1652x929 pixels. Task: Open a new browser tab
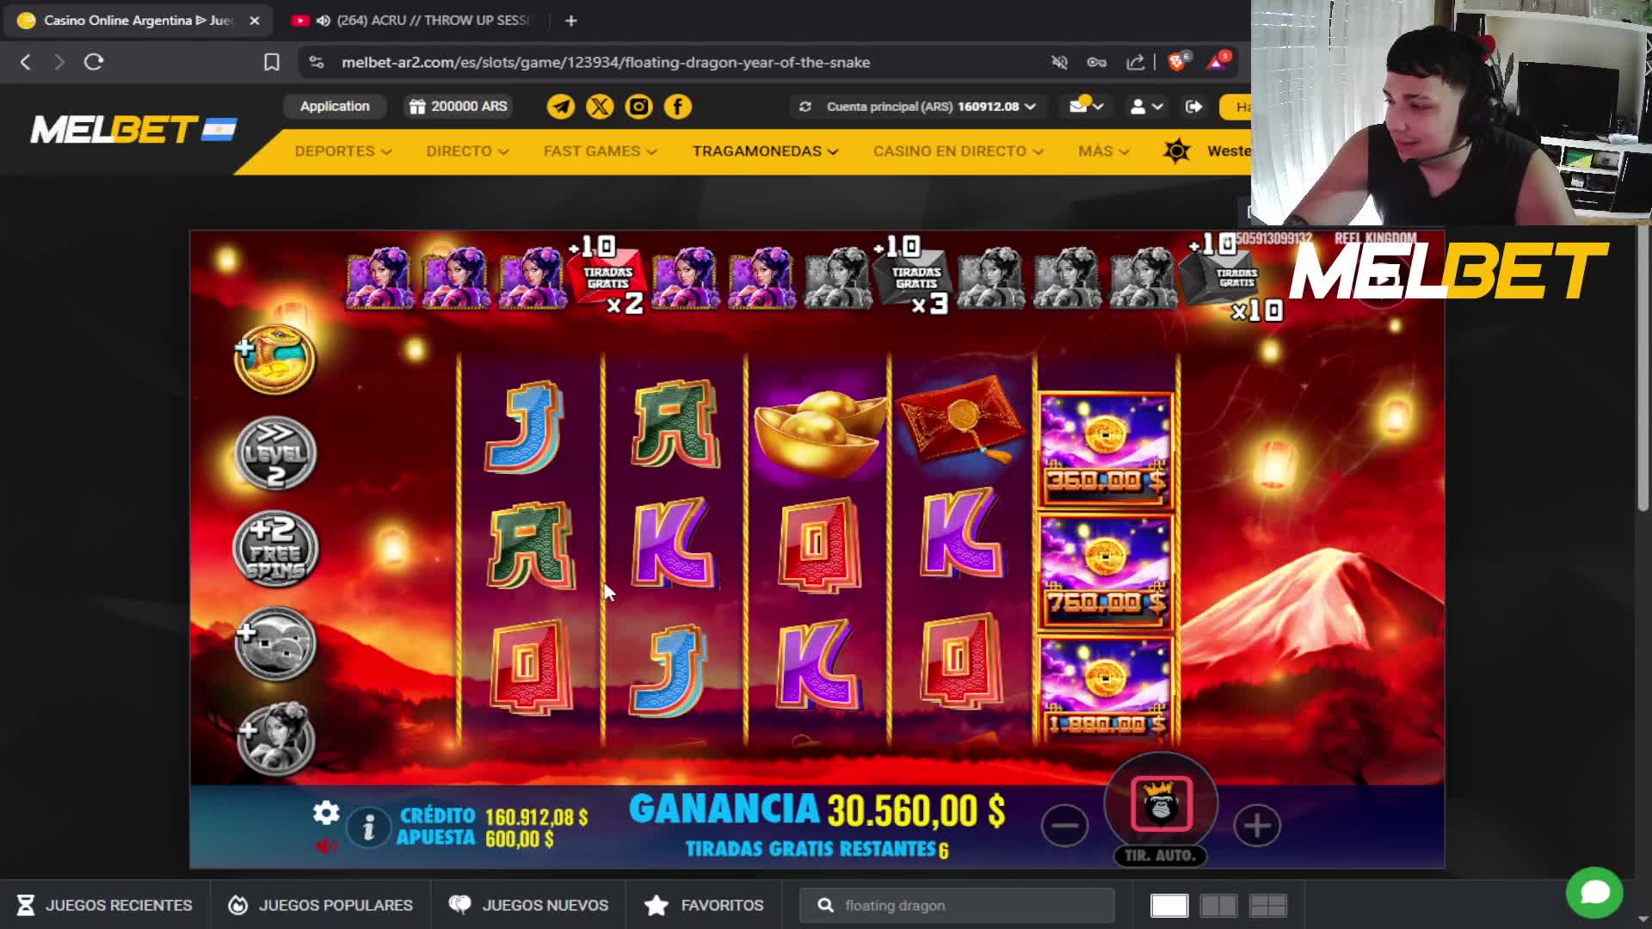(x=571, y=21)
